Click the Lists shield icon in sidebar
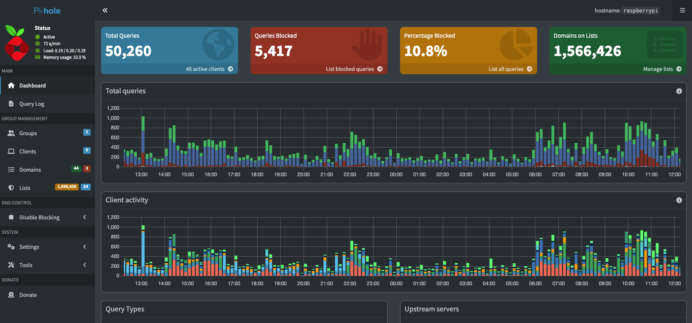This screenshot has height=323, width=692. point(11,188)
